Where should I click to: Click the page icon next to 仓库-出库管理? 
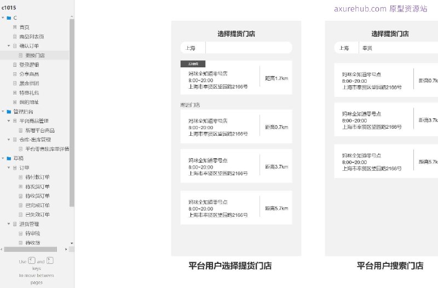15,140
